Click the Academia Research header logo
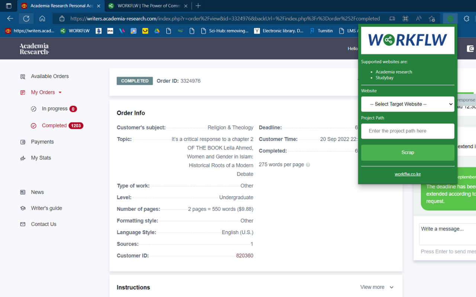Image resolution: width=476 pixels, height=297 pixels. coord(34,49)
